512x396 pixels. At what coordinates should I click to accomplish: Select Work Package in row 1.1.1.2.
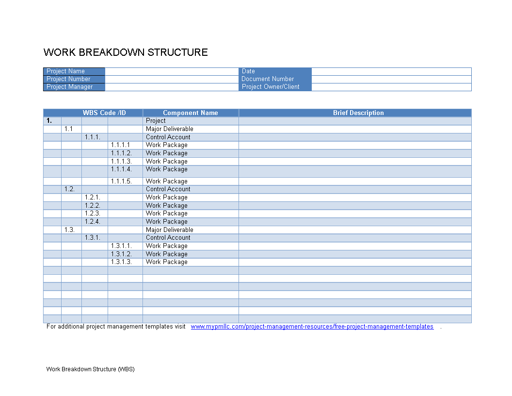point(191,153)
